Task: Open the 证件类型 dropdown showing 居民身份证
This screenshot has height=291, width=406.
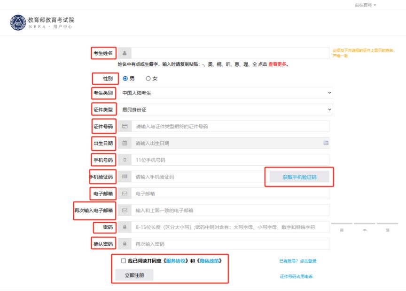Action: point(225,109)
